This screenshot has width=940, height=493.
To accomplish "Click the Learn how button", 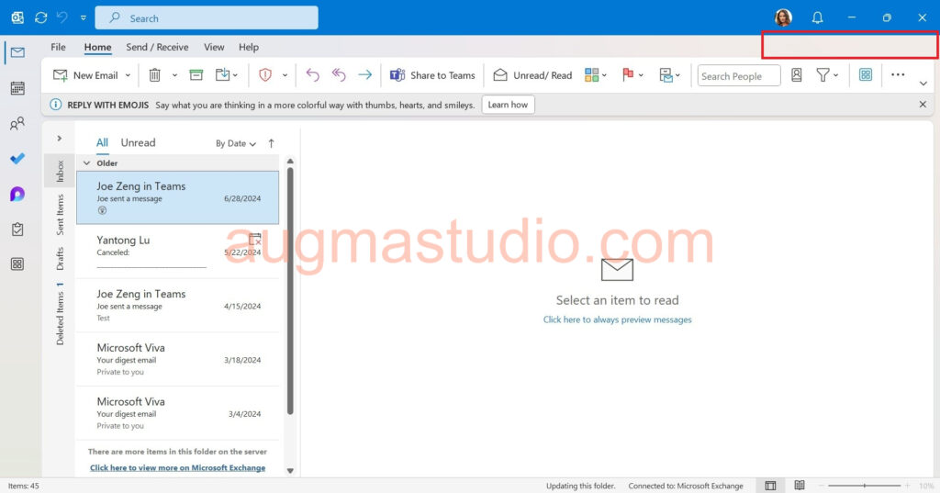I will point(508,105).
